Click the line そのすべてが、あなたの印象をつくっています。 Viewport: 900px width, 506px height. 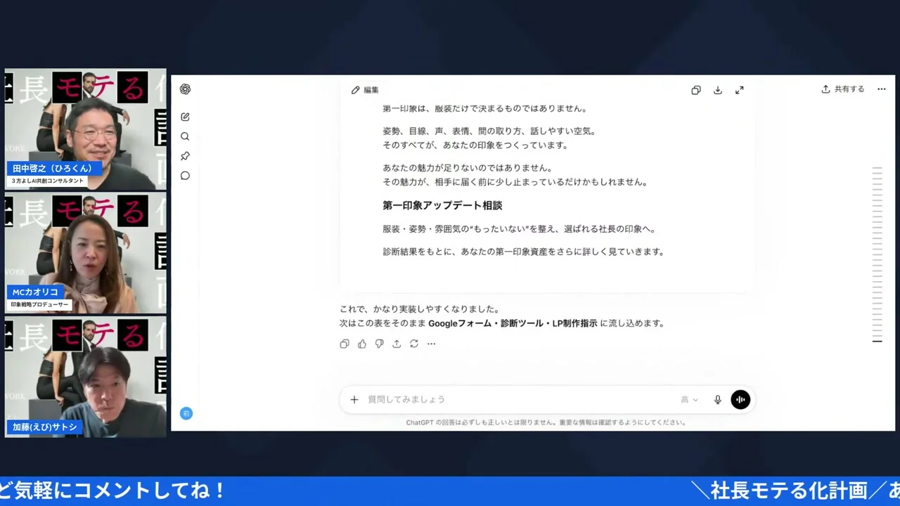point(475,145)
